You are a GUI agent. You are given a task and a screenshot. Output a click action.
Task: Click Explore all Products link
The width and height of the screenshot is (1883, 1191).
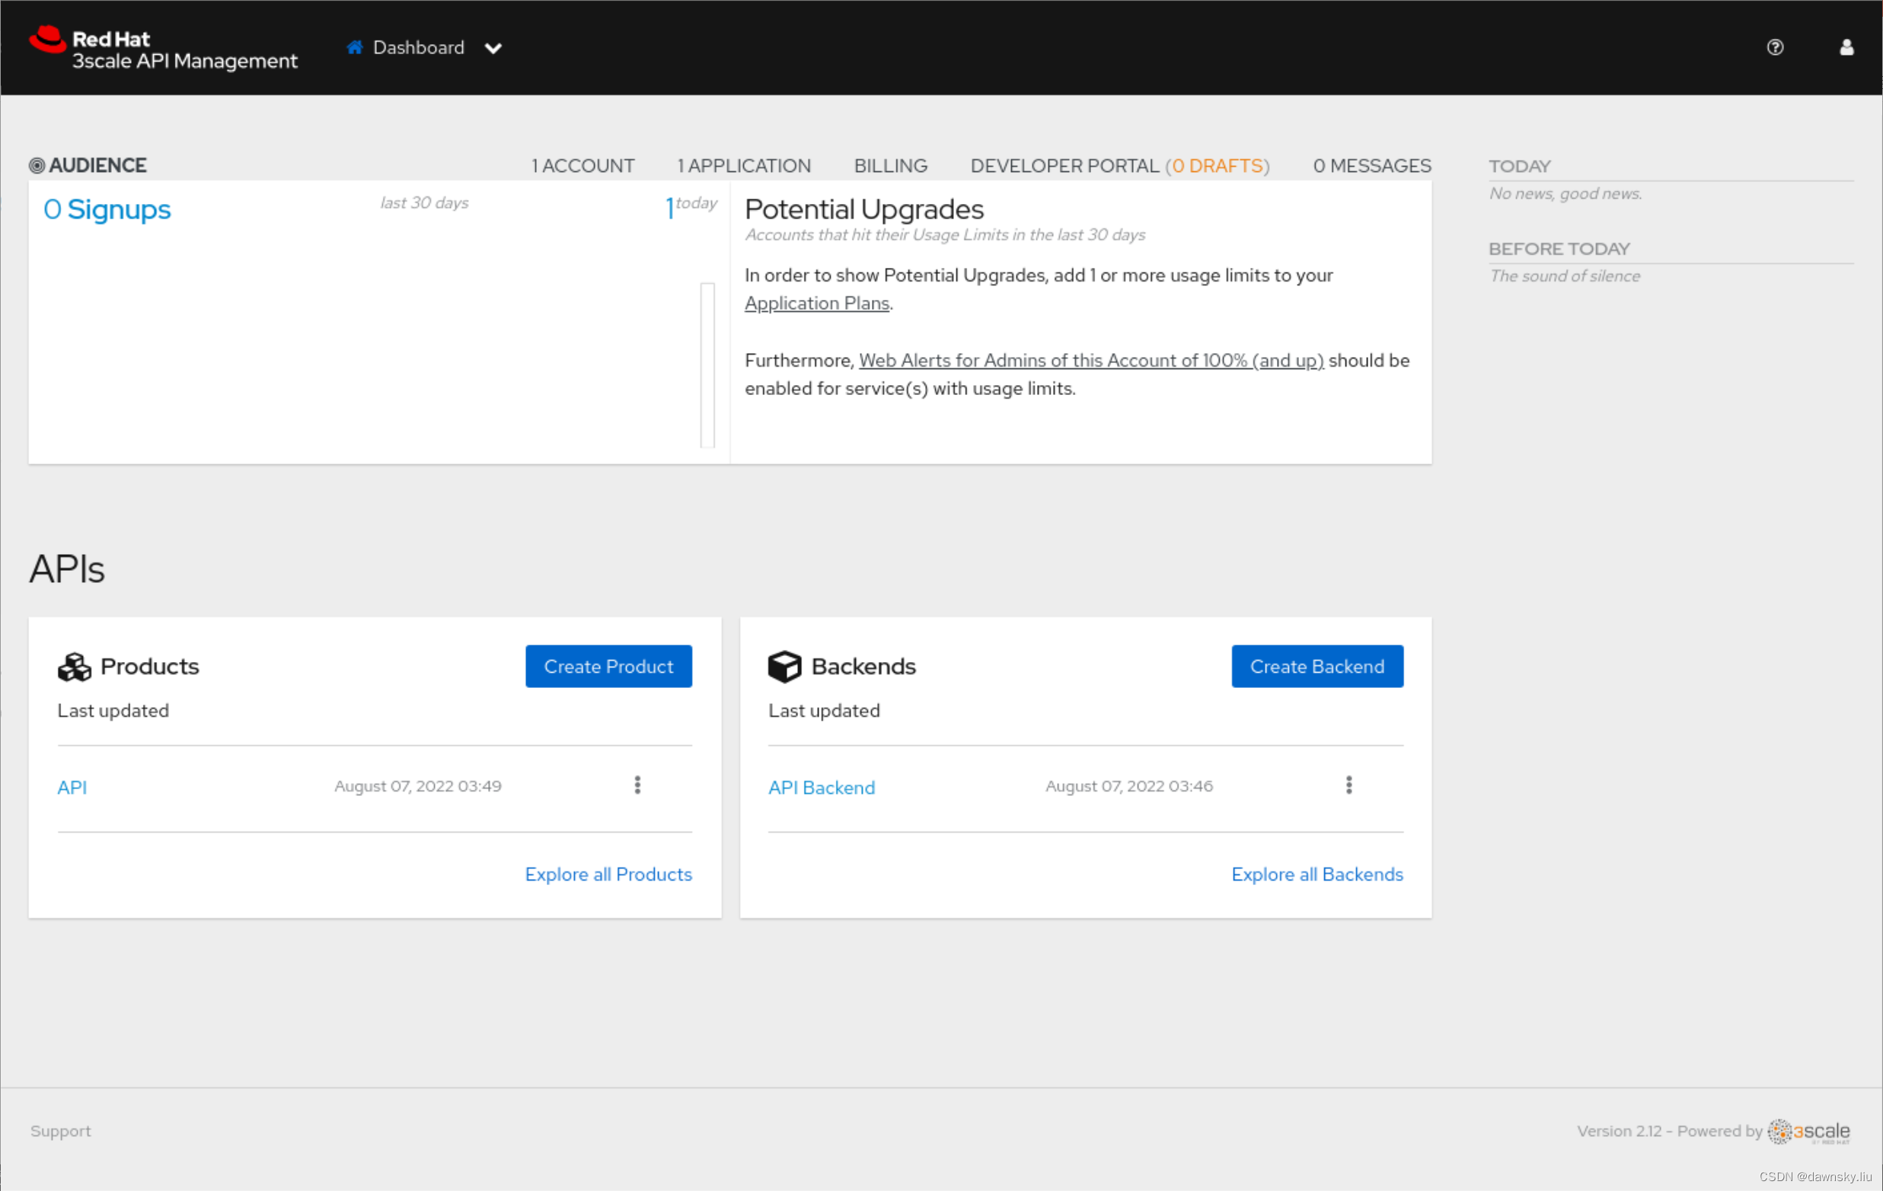click(608, 874)
